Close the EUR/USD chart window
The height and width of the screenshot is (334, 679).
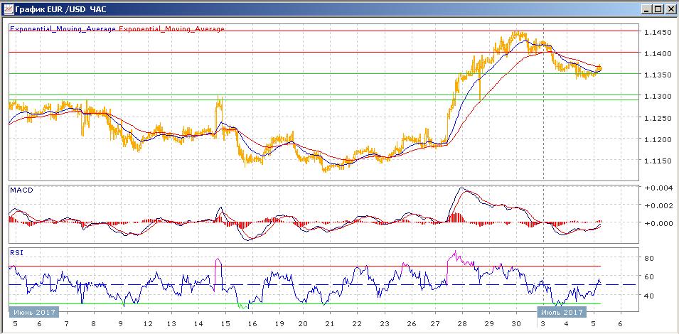670,9
